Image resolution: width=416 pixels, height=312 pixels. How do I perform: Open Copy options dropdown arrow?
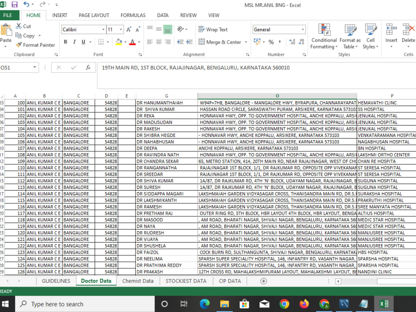(40, 35)
